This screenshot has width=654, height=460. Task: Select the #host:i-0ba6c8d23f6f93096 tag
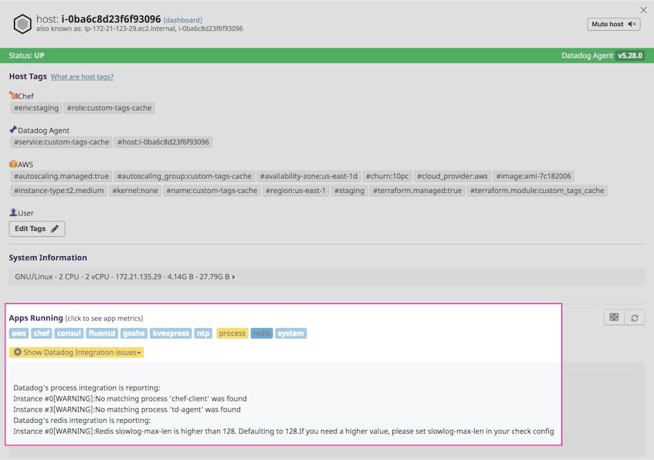coord(163,142)
